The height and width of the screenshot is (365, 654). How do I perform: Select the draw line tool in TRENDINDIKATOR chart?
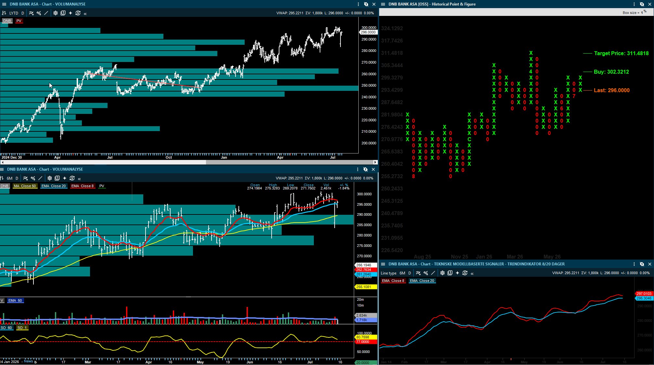433,273
